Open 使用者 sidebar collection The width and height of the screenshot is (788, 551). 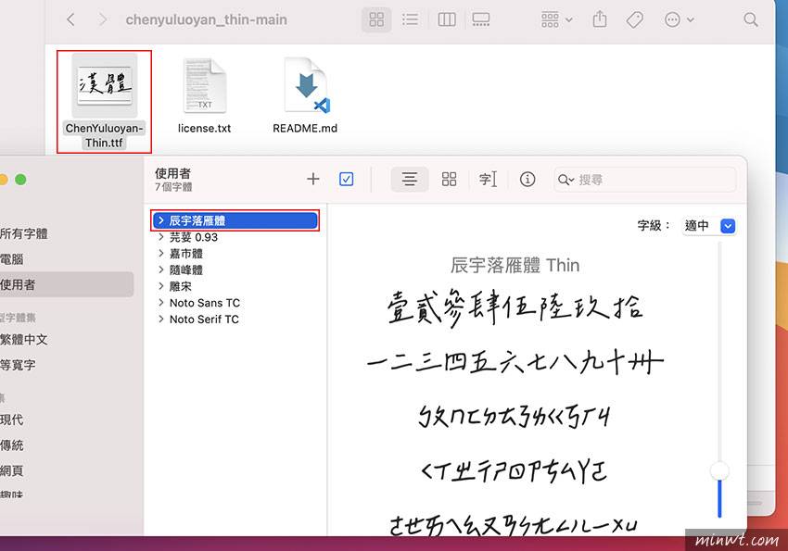coord(67,284)
